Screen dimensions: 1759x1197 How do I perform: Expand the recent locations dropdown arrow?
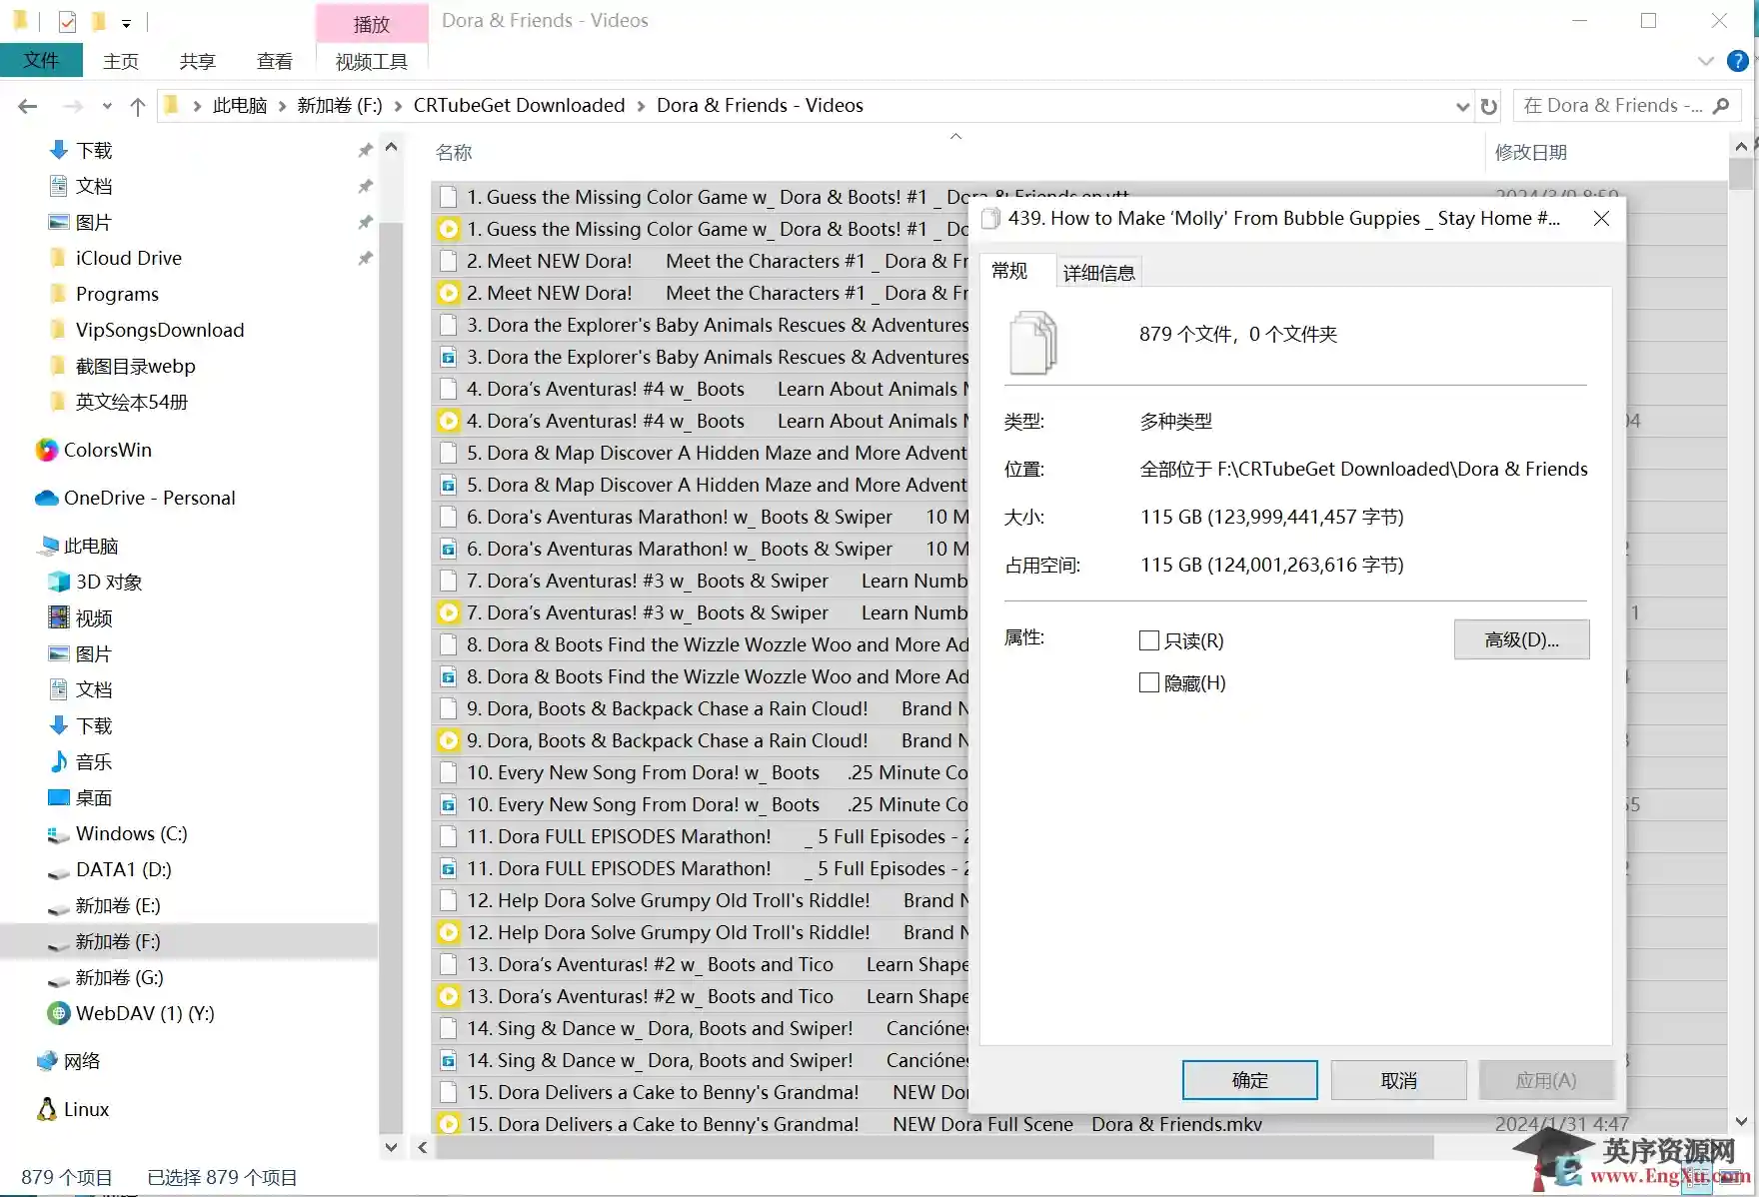click(x=107, y=106)
